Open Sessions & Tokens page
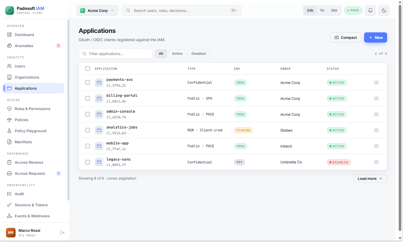Screen dimensions: 403x242 [x=34, y=205]
